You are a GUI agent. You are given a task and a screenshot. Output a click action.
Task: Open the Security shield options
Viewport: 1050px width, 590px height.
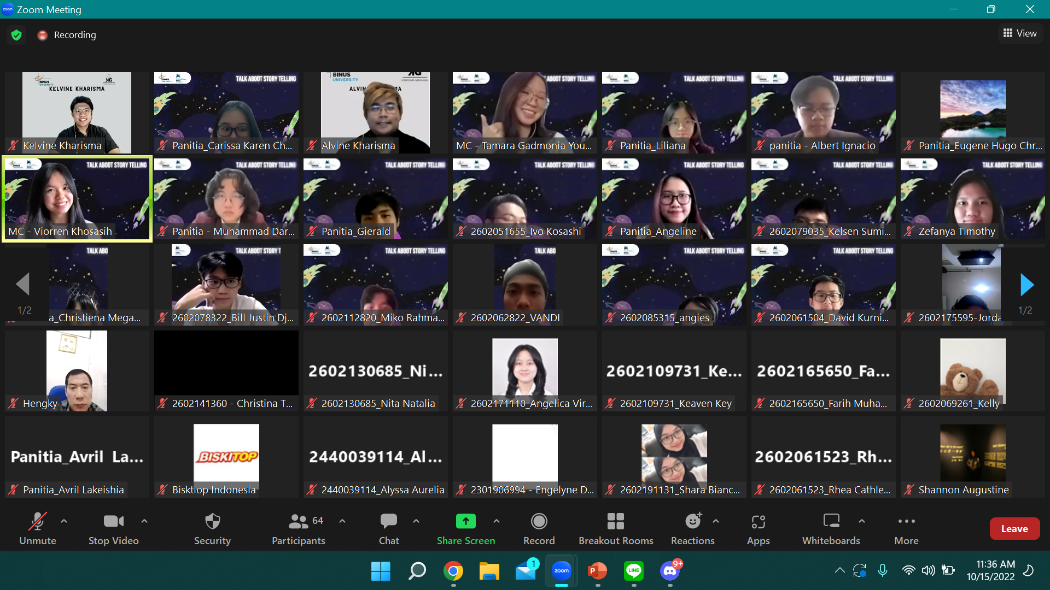click(212, 528)
